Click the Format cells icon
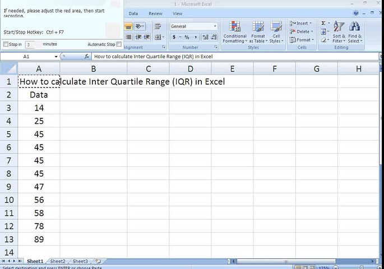Image resolution: width=384 pixels, height=269 pixels. pos(293,40)
